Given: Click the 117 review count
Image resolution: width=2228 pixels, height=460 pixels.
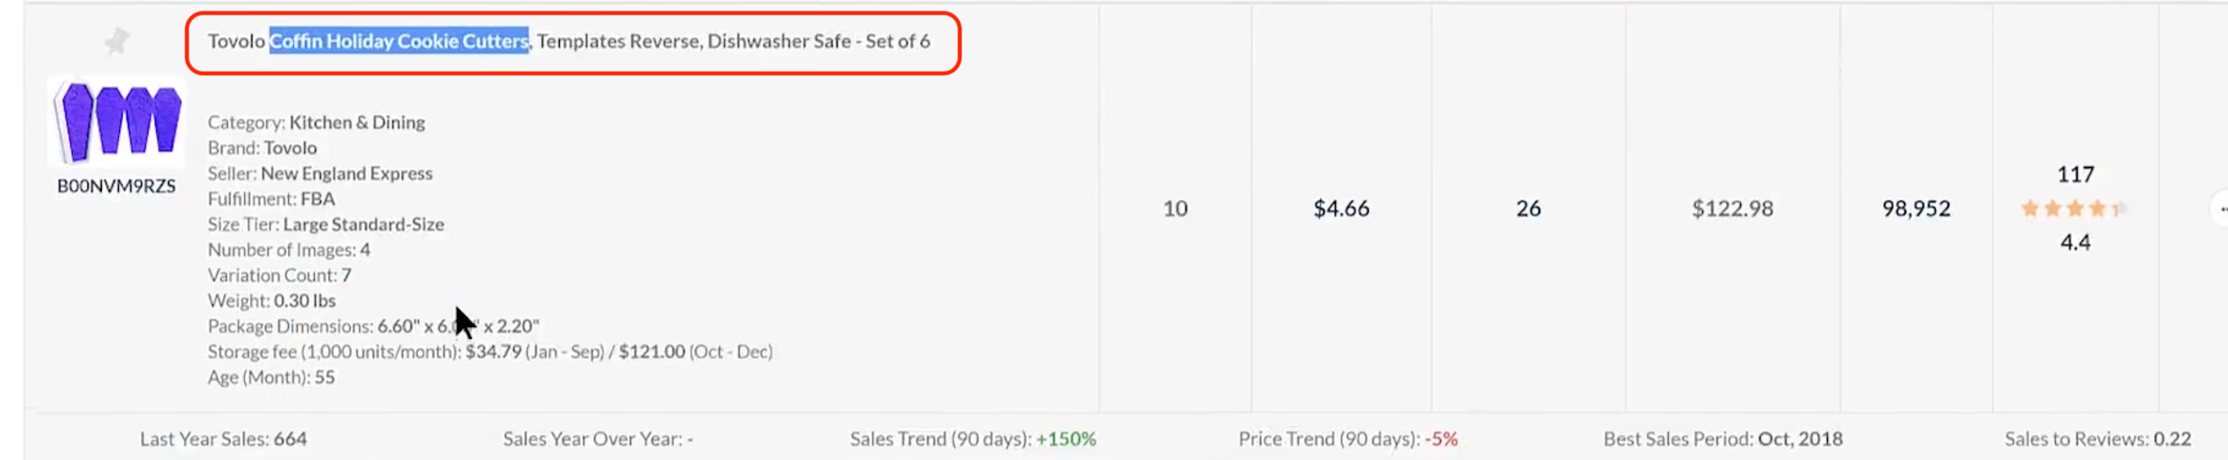Looking at the screenshot, I should tap(2075, 175).
